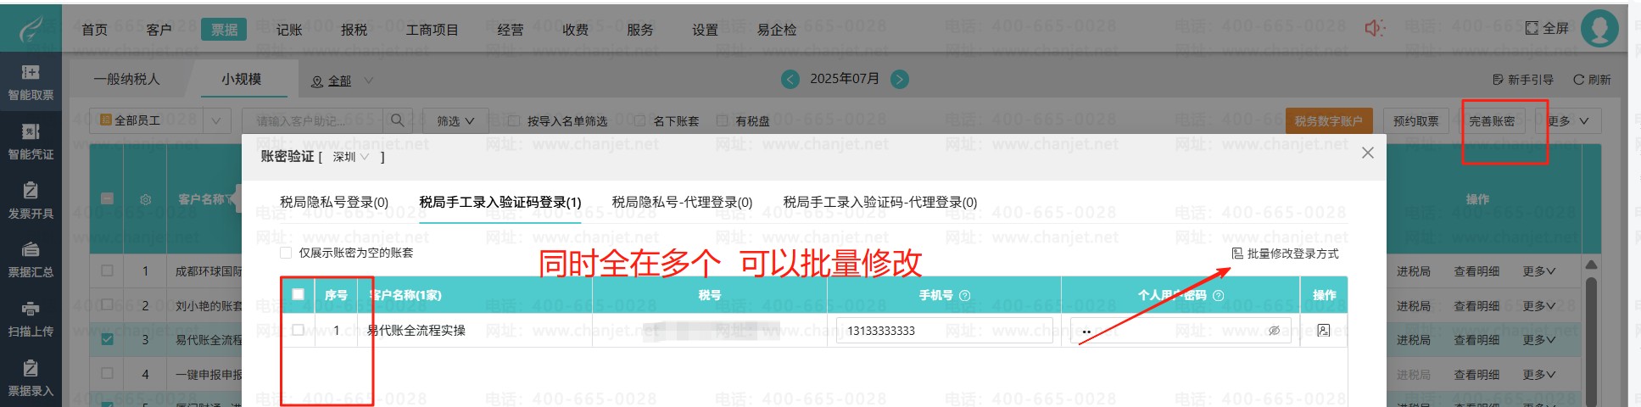Click the 刷新 refresh button
1641x407 pixels.
1592,79
